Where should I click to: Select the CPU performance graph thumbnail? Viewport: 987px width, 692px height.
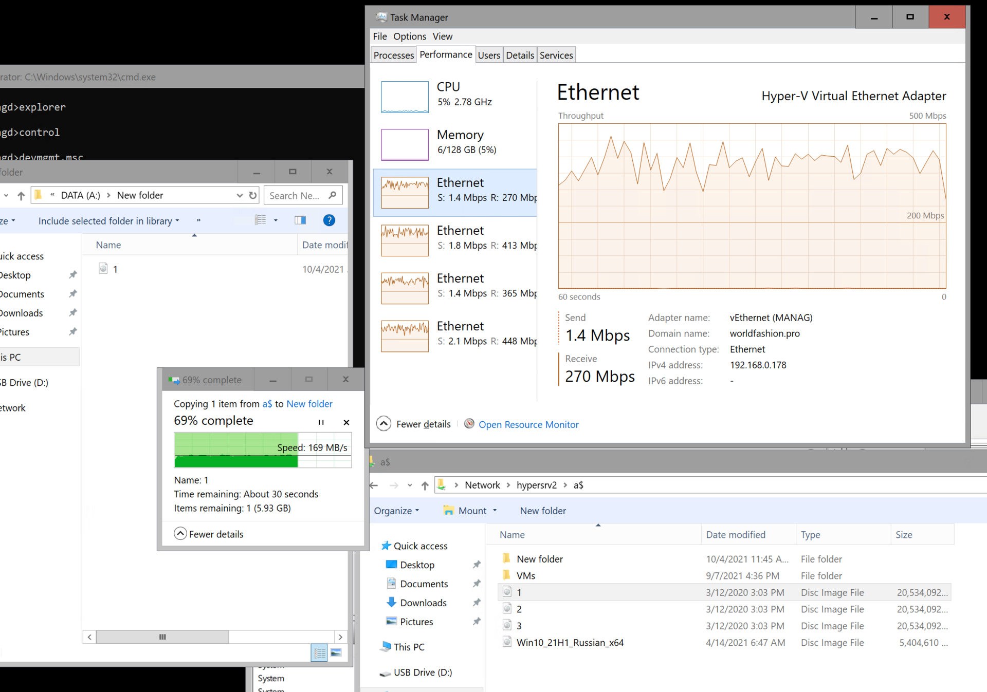405,97
